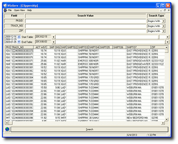Click charge cell 9.15

coord(54,118)
